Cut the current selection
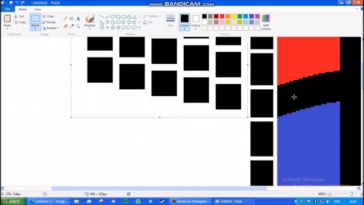This screenshot has height=205, width=364. [x=19, y=17]
